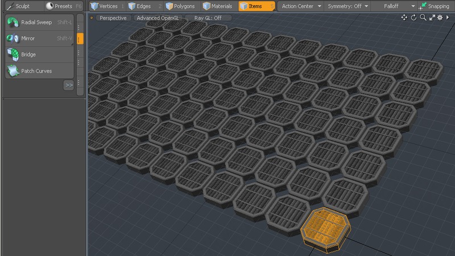The image size is (455, 256).
Task: Toggle the Ray GL: Off button
Action: click(208, 18)
